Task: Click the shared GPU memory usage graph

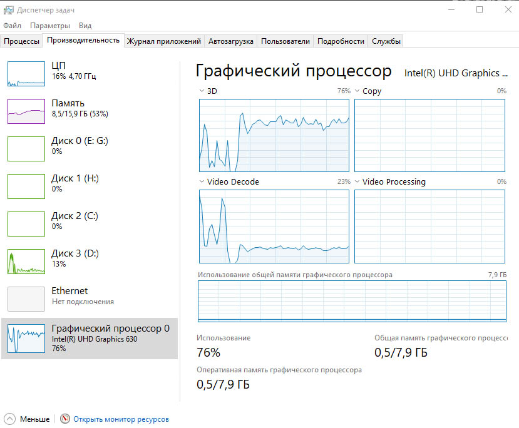Action: tap(352, 301)
